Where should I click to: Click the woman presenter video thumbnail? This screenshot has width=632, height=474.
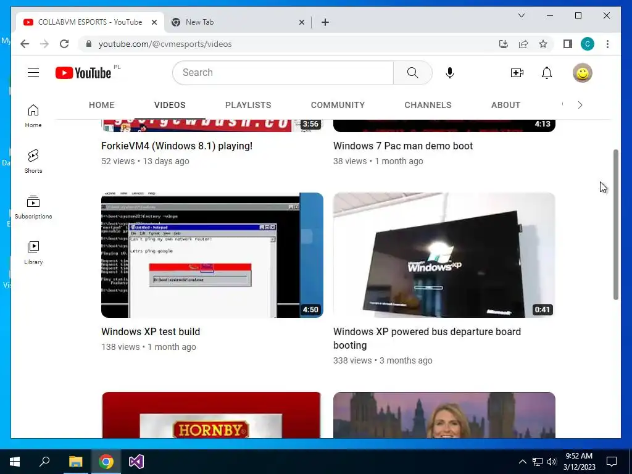pos(444,415)
